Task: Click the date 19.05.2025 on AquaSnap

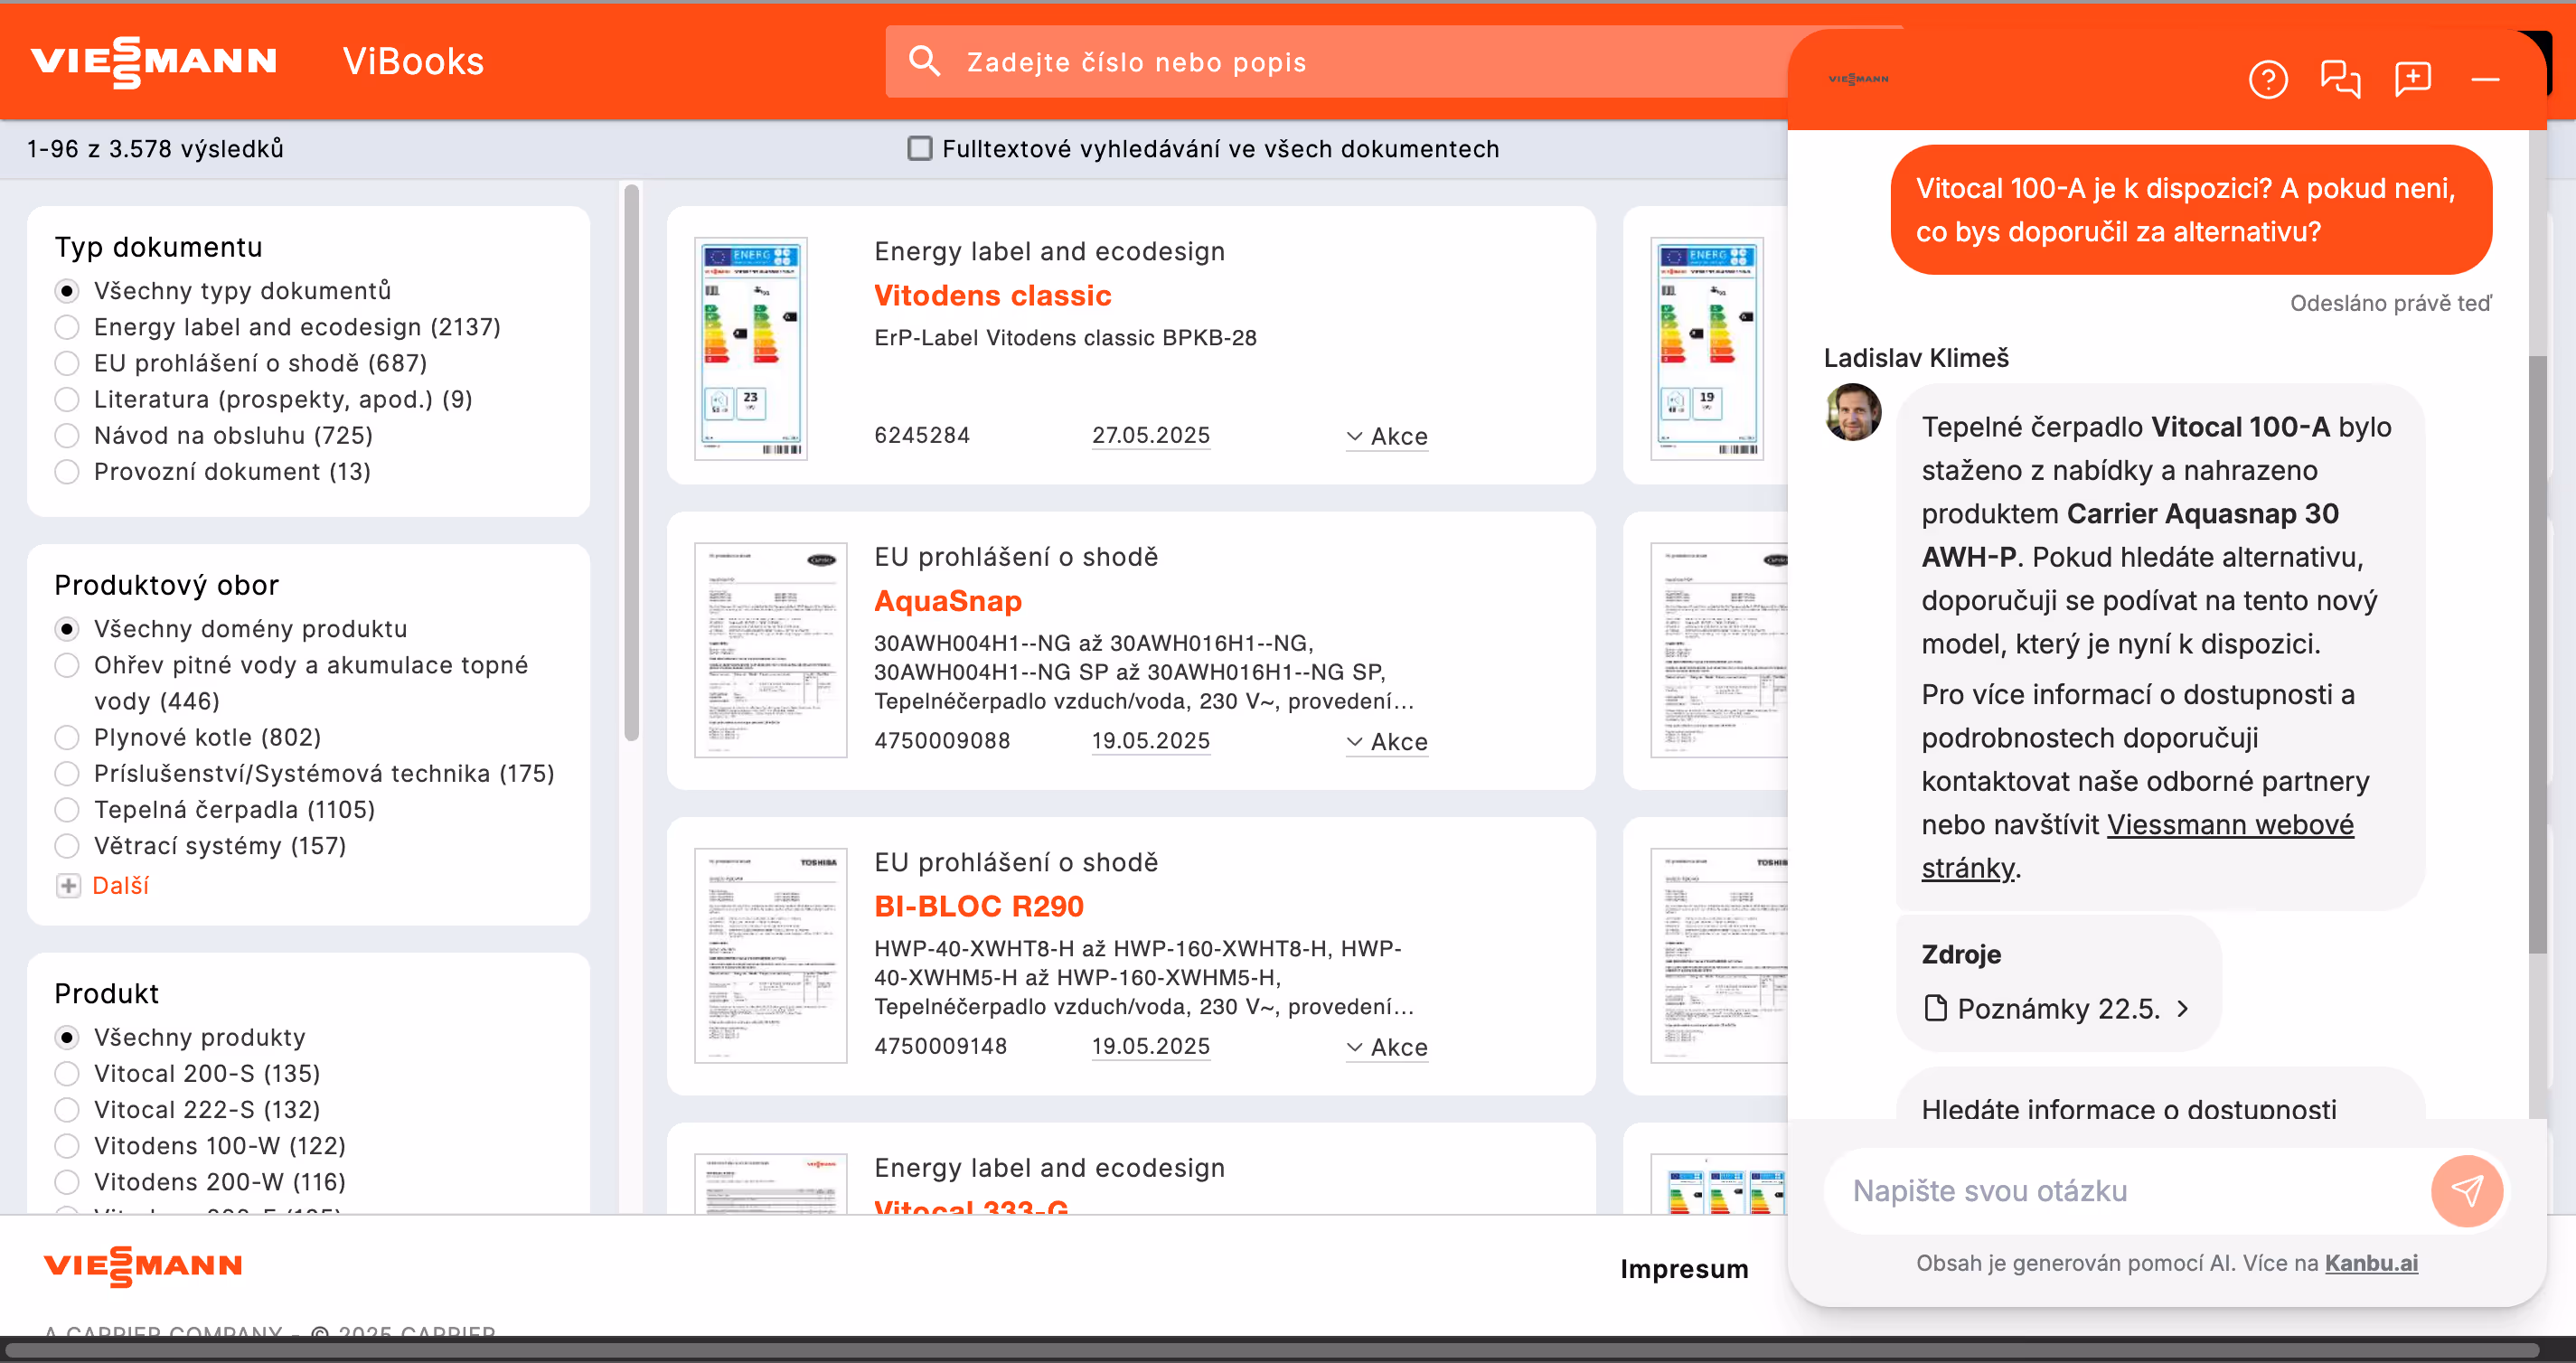Action: pyautogui.click(x=1150, y=740)
